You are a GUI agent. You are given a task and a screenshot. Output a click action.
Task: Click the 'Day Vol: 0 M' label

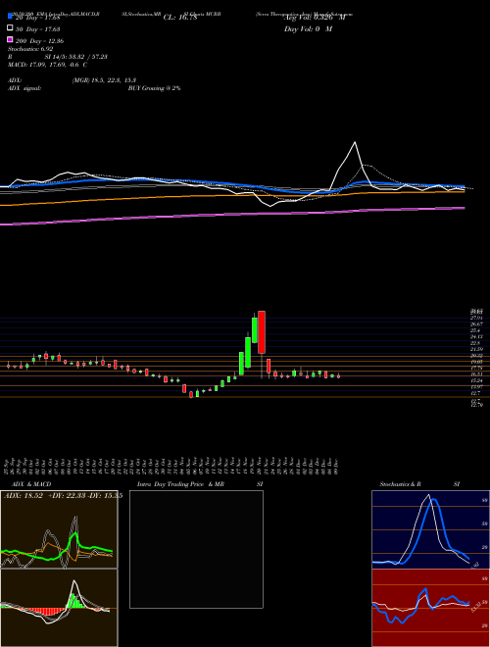click(x=308, y=28)
